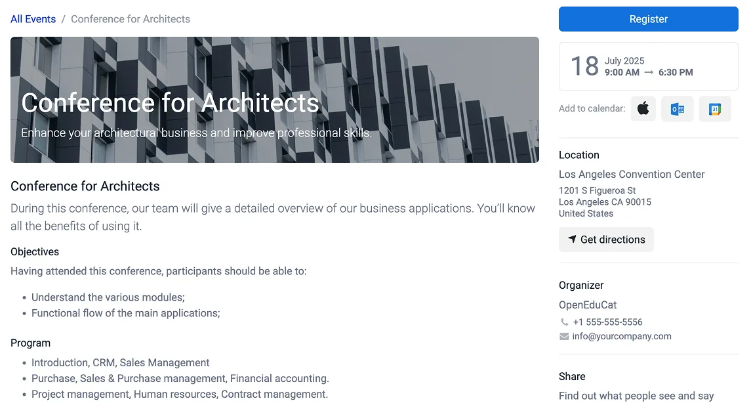Click the phone icon under Organizer

[565, 322]
